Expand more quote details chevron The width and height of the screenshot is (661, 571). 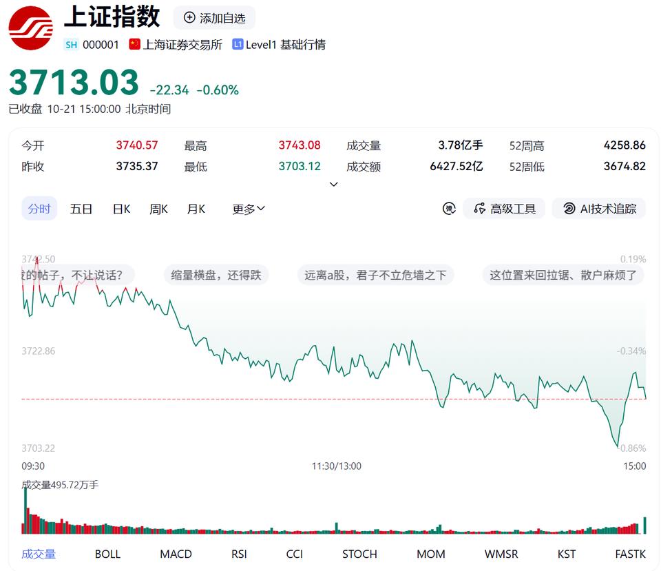[333, 185]
